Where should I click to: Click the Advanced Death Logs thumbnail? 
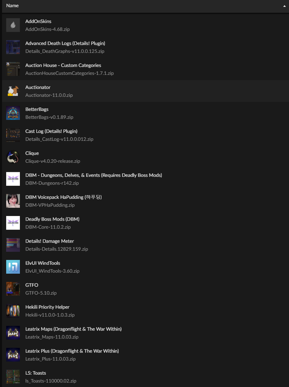click(13, 47)
